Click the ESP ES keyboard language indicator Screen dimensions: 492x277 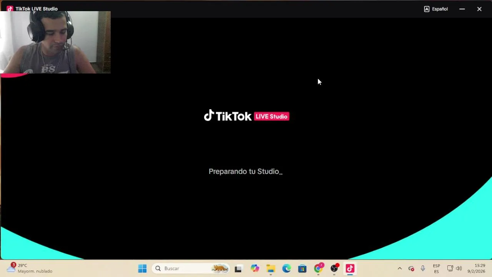[436, 269]
